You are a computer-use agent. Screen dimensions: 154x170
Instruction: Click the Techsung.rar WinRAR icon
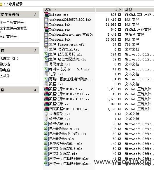[46, 30]
